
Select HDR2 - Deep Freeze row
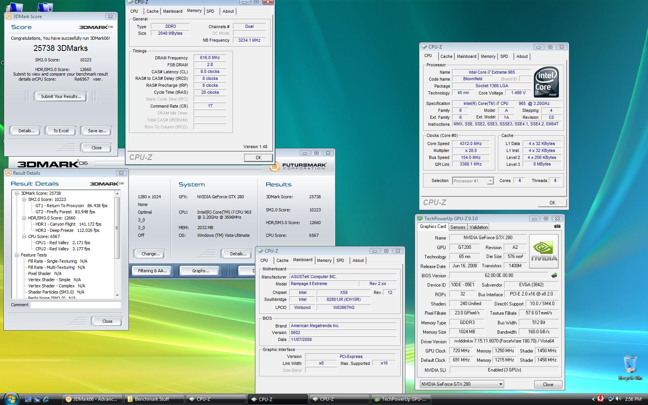pos(67,230)
